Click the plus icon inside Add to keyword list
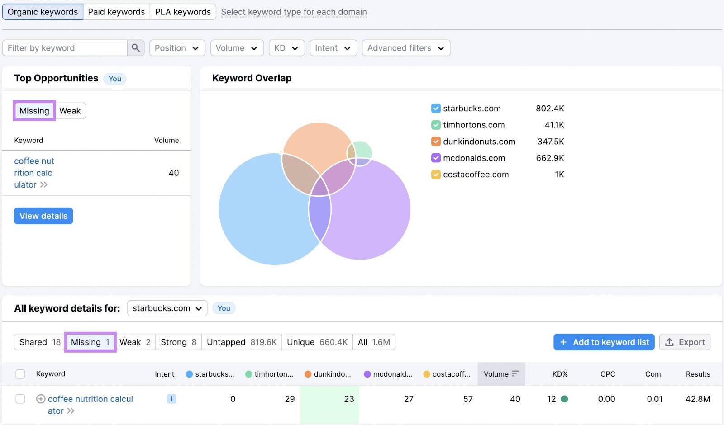Viewport: 724px width, 425px height. (563, 342)
